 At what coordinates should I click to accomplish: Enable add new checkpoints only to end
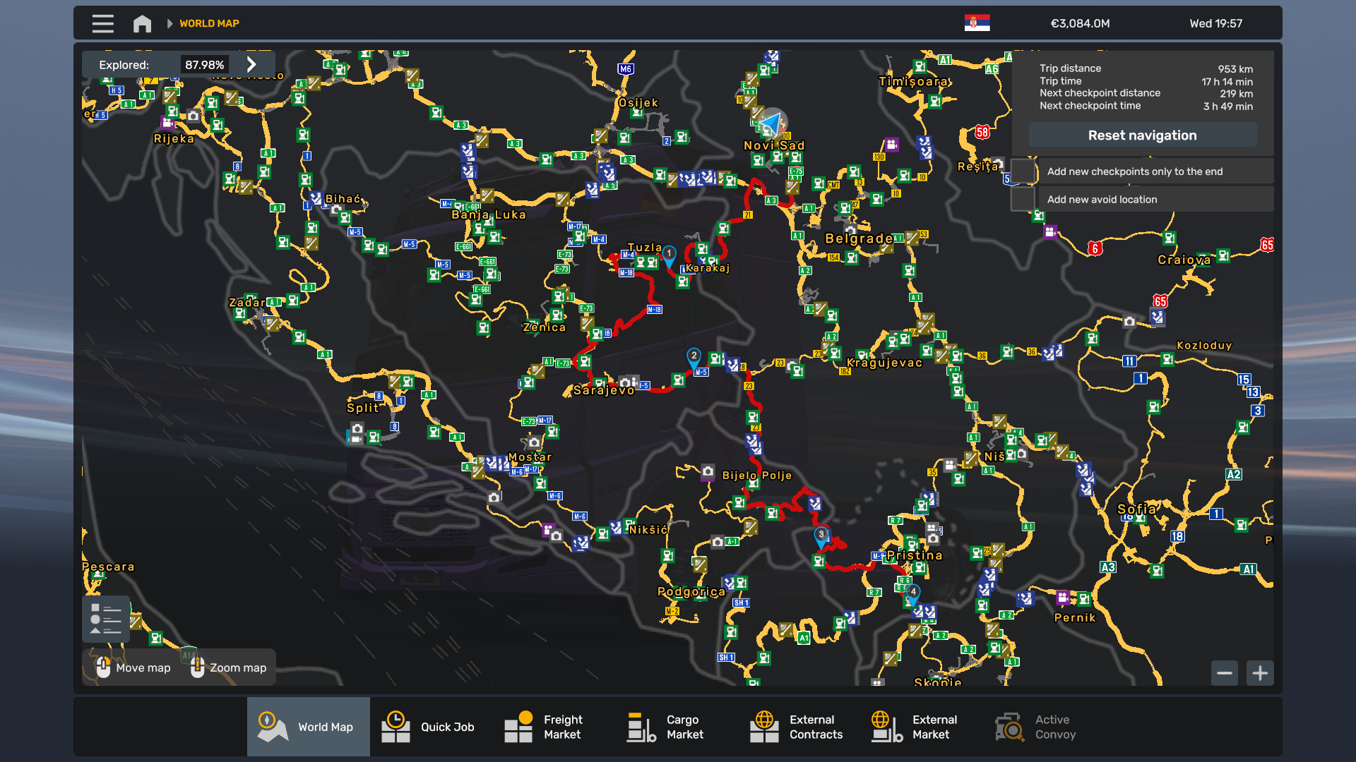tap(1023, 171)
